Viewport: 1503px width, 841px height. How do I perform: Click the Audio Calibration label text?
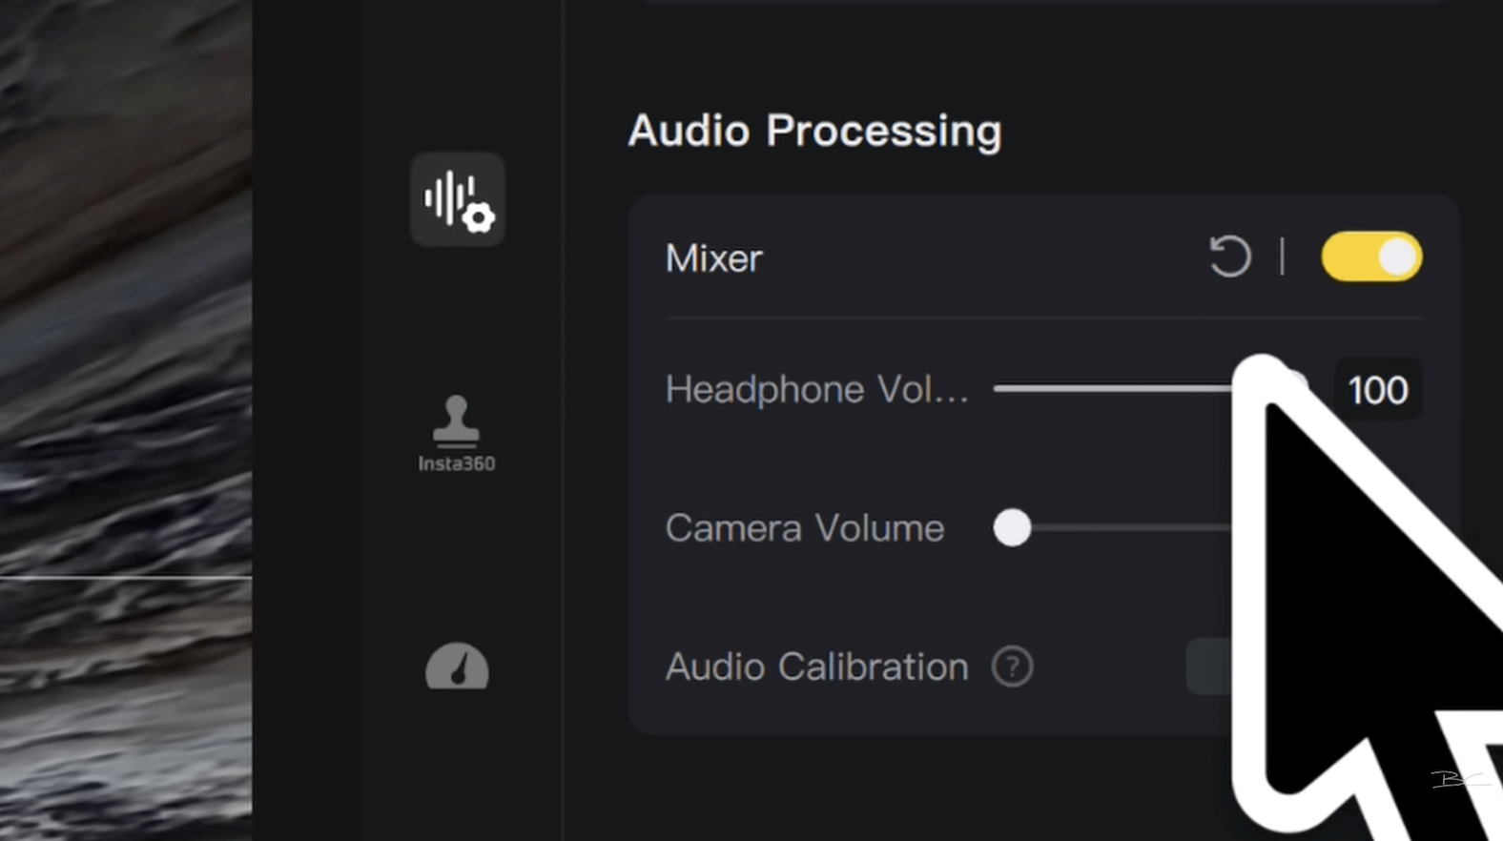tap(816, 667)
